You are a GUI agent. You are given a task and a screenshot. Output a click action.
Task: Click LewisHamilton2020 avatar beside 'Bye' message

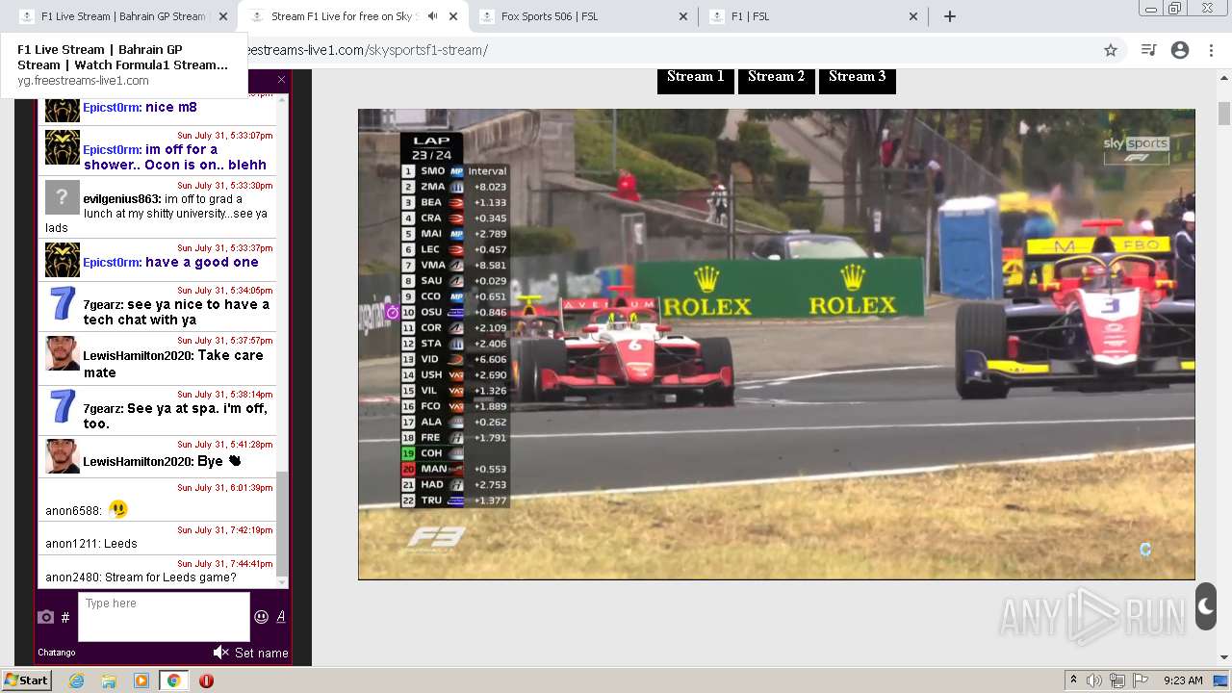coord(63,456)
